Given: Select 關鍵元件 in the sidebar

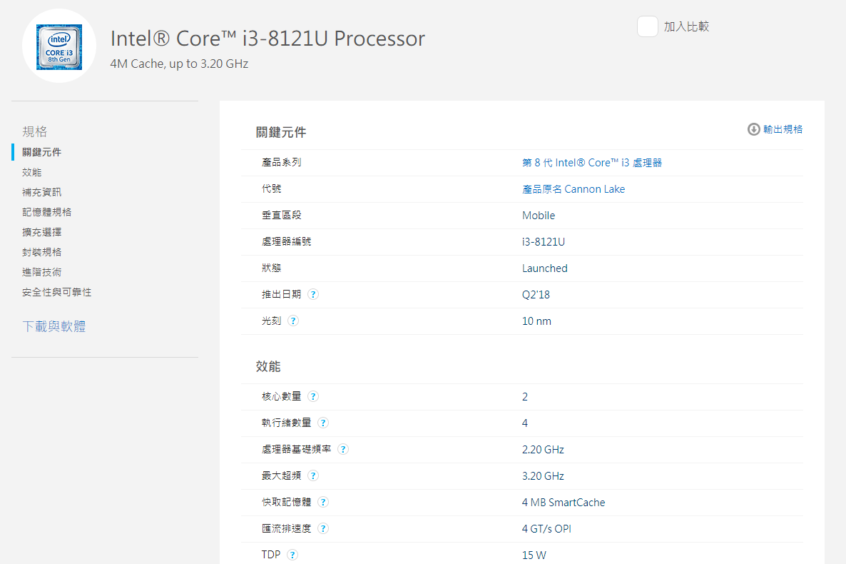Looking at the screenshot, I should (x=41, y=152).
